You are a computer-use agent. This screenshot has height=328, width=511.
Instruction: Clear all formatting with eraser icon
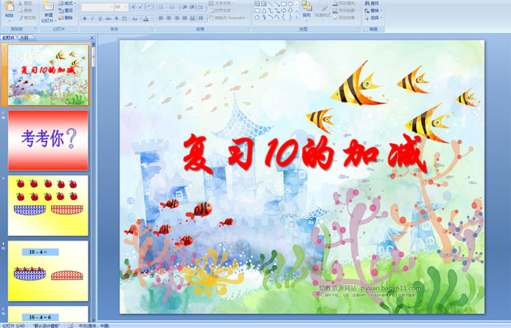tap(150, 7)
